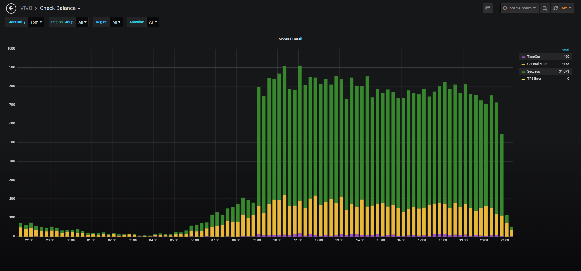Toggle the TimeOut series in the legend
The height and width of the screenshot is (271, 581).
[533, 56]
